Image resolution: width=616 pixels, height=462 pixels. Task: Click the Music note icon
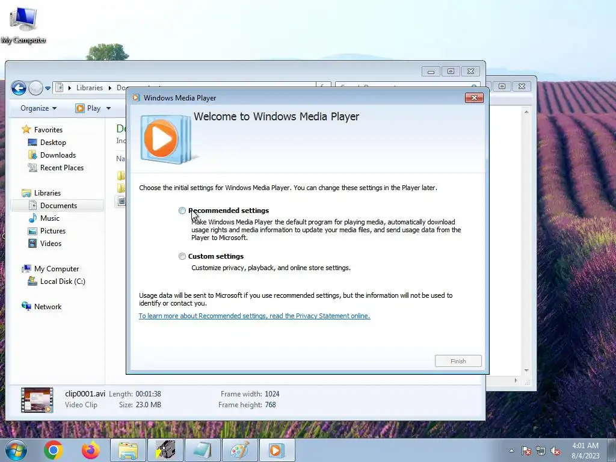32,218
